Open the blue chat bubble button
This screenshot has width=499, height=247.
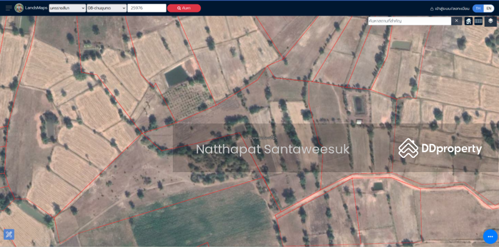(x=490, y=236)
